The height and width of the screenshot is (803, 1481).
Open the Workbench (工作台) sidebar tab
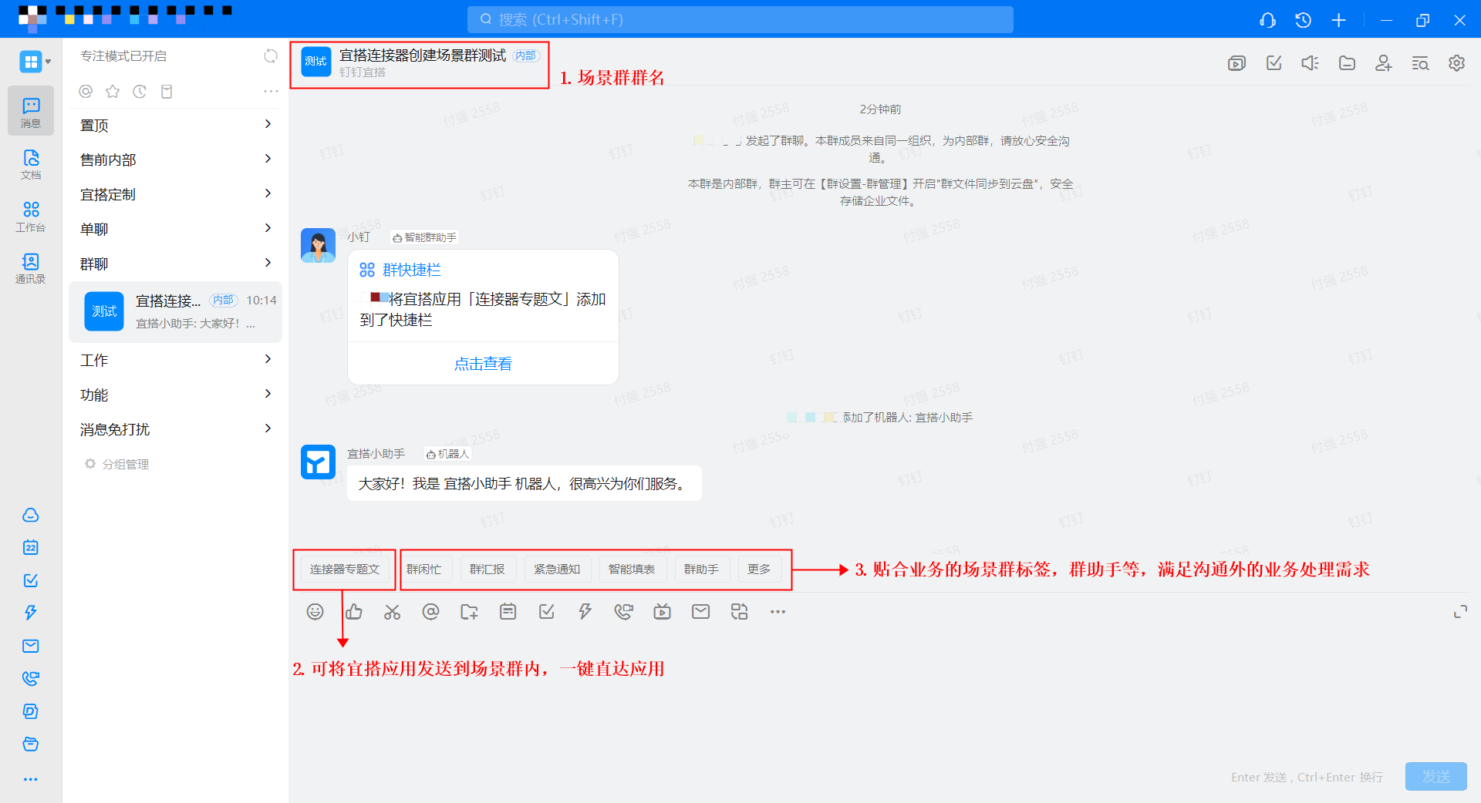click(31, 217)
